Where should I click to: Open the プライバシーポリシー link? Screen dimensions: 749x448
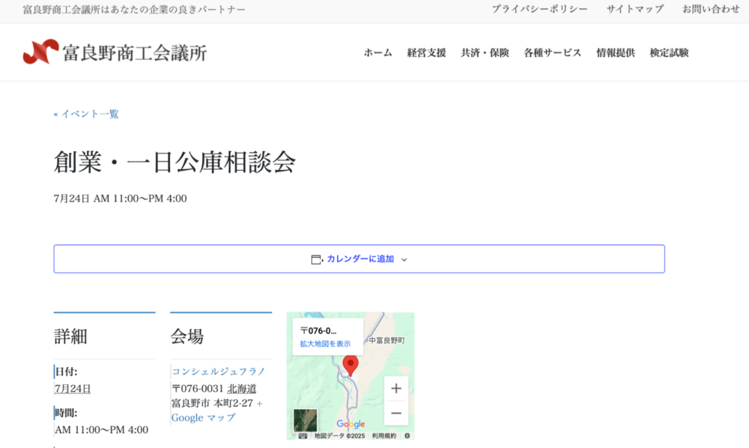pos(539,9)
